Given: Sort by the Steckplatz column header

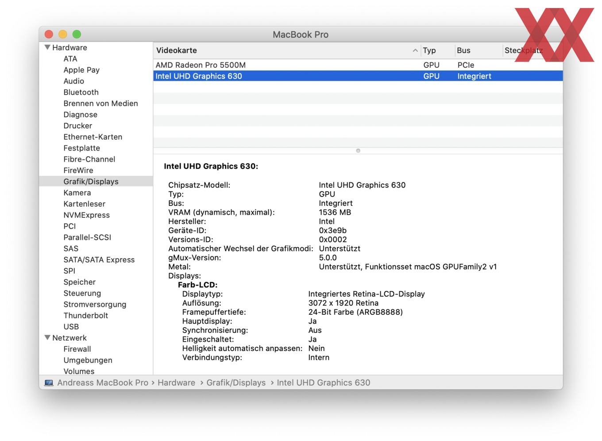Looking at the screenshot, I should coord(524,50).
